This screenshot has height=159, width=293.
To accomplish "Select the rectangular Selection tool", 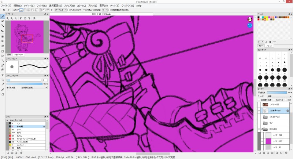I will (3, 51).
